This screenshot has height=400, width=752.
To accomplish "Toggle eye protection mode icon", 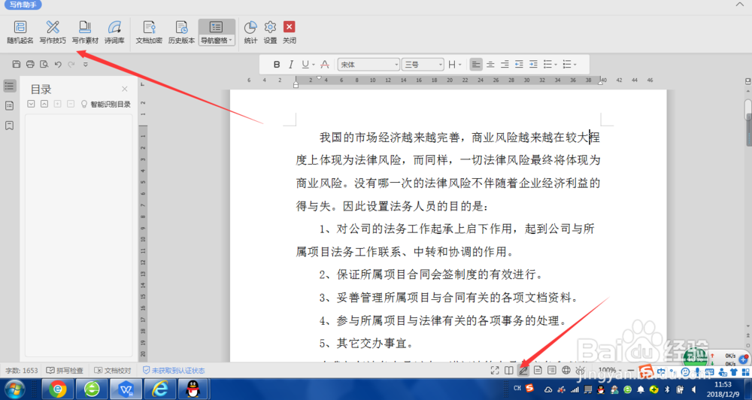I will tap(581, 370).
